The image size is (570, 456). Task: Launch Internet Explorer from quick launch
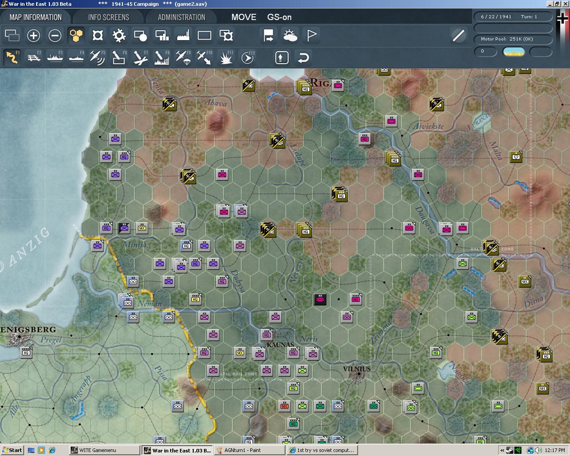click(x=52, y=450)
